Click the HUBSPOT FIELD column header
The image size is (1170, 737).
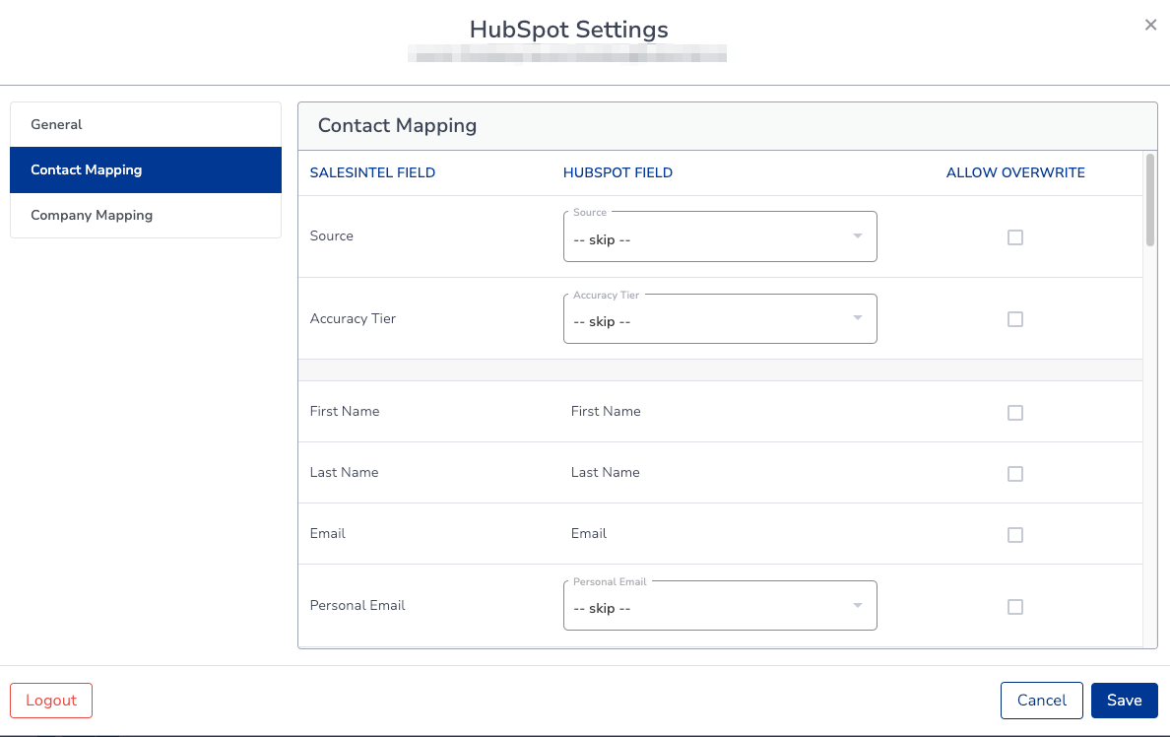[x=617, y=172]
